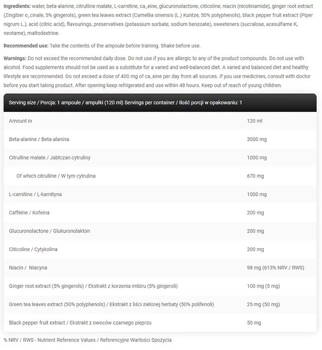Click the 120 ml amount value
Screen dimensions: 322x350
(254, 121)
